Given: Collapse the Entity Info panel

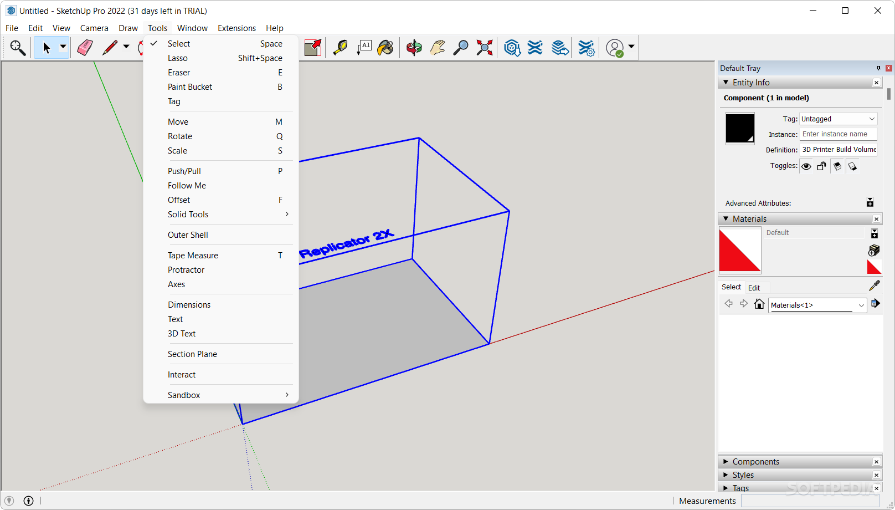Looking at the screenshot, I should coord(726,82).
